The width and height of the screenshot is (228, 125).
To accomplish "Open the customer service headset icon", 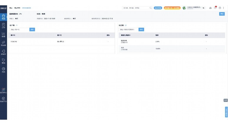I will click(x=210, y=8).
